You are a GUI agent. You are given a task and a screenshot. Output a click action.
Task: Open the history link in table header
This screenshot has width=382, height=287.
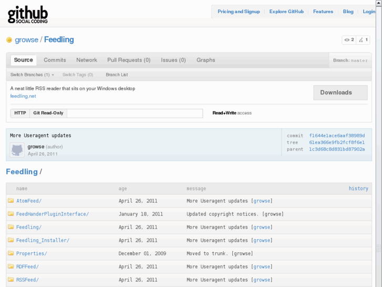pos(358,189)
